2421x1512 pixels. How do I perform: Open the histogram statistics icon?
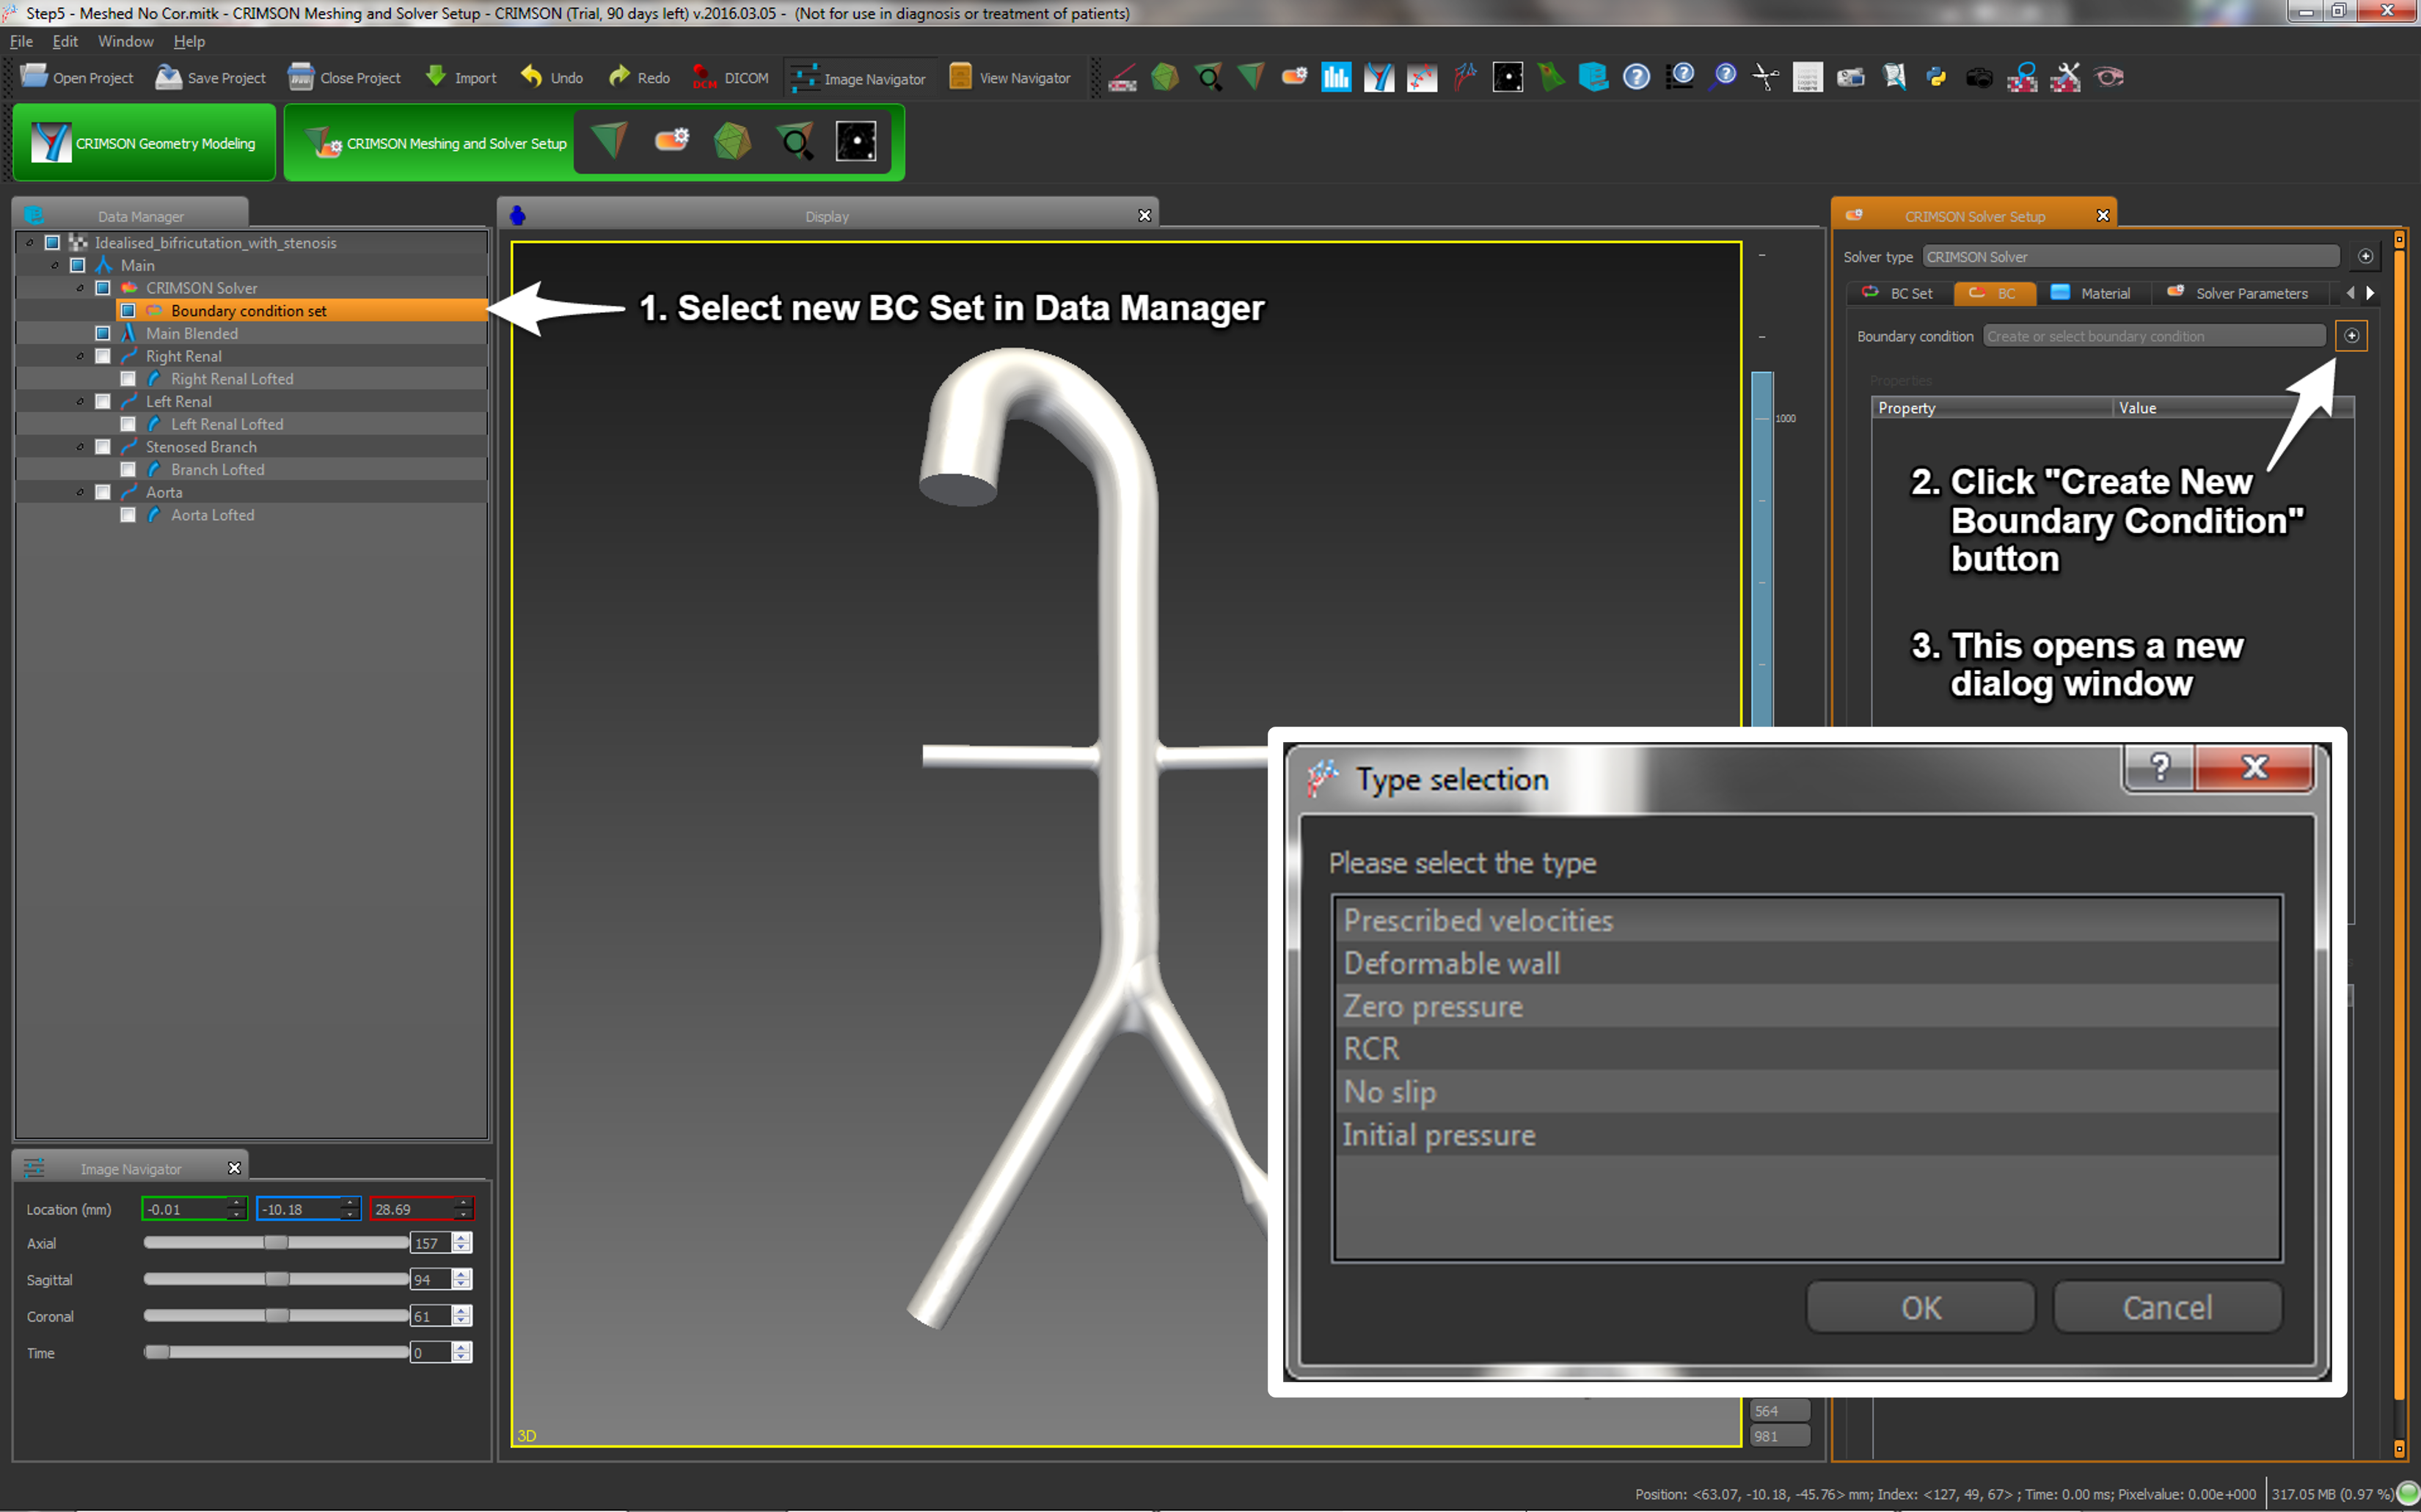[x=1335, y=77]
